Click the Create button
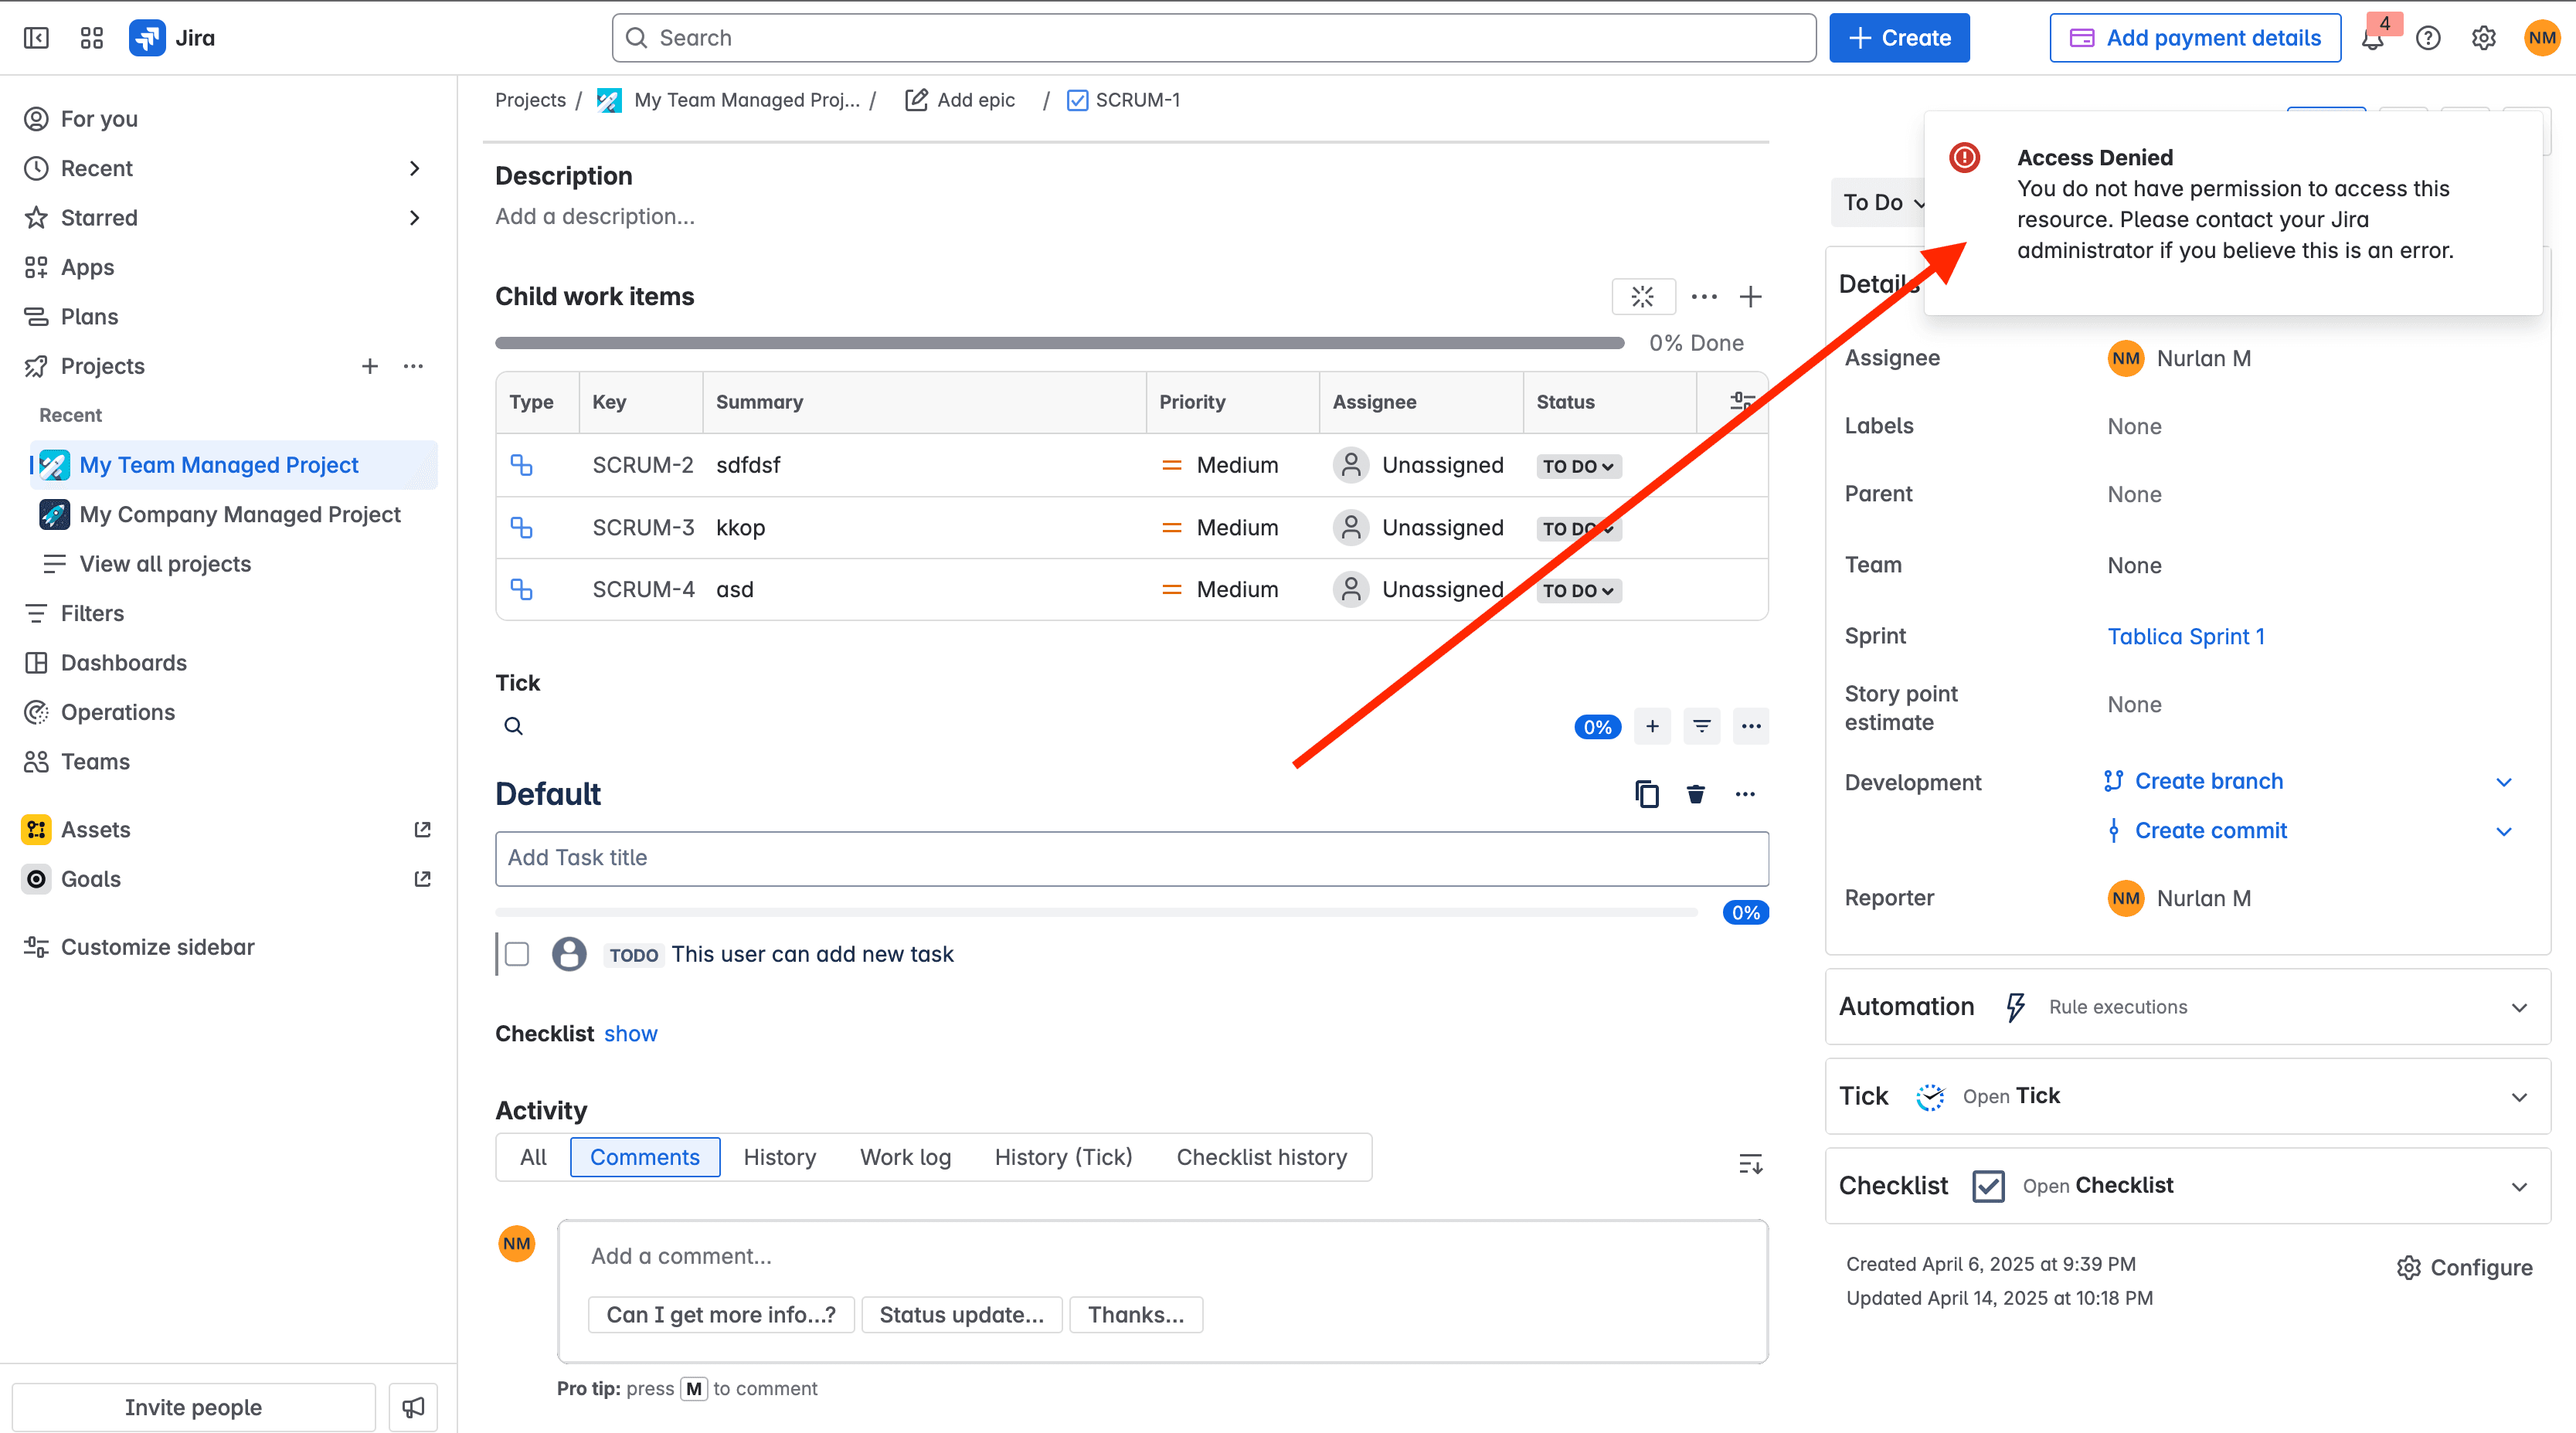The image size is (2576, 1433). 1899,38
